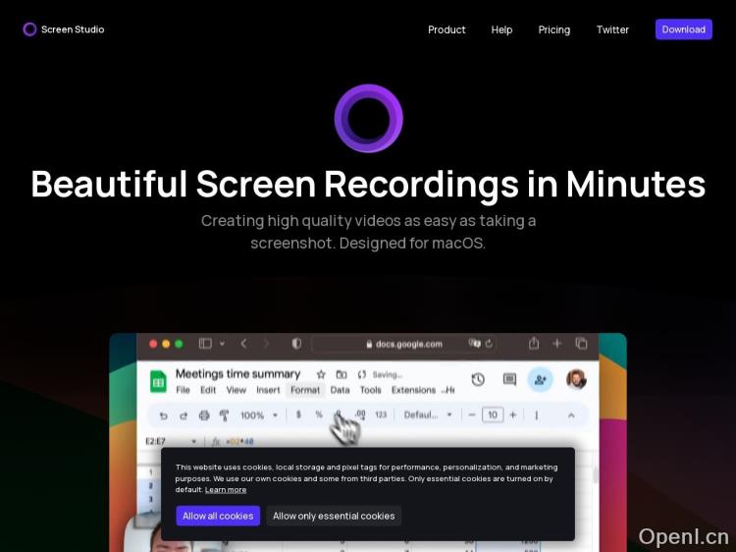Click the Safari back arrow
The image size is (736, 552).
tap(243, 344)
